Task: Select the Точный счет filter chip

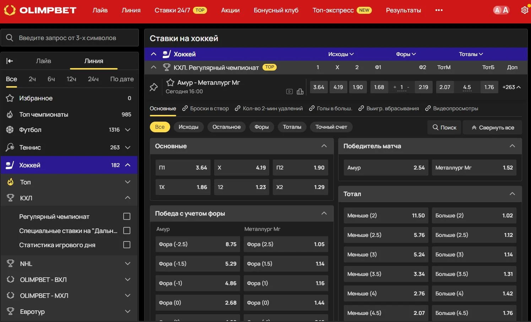Action: point(331,127)
